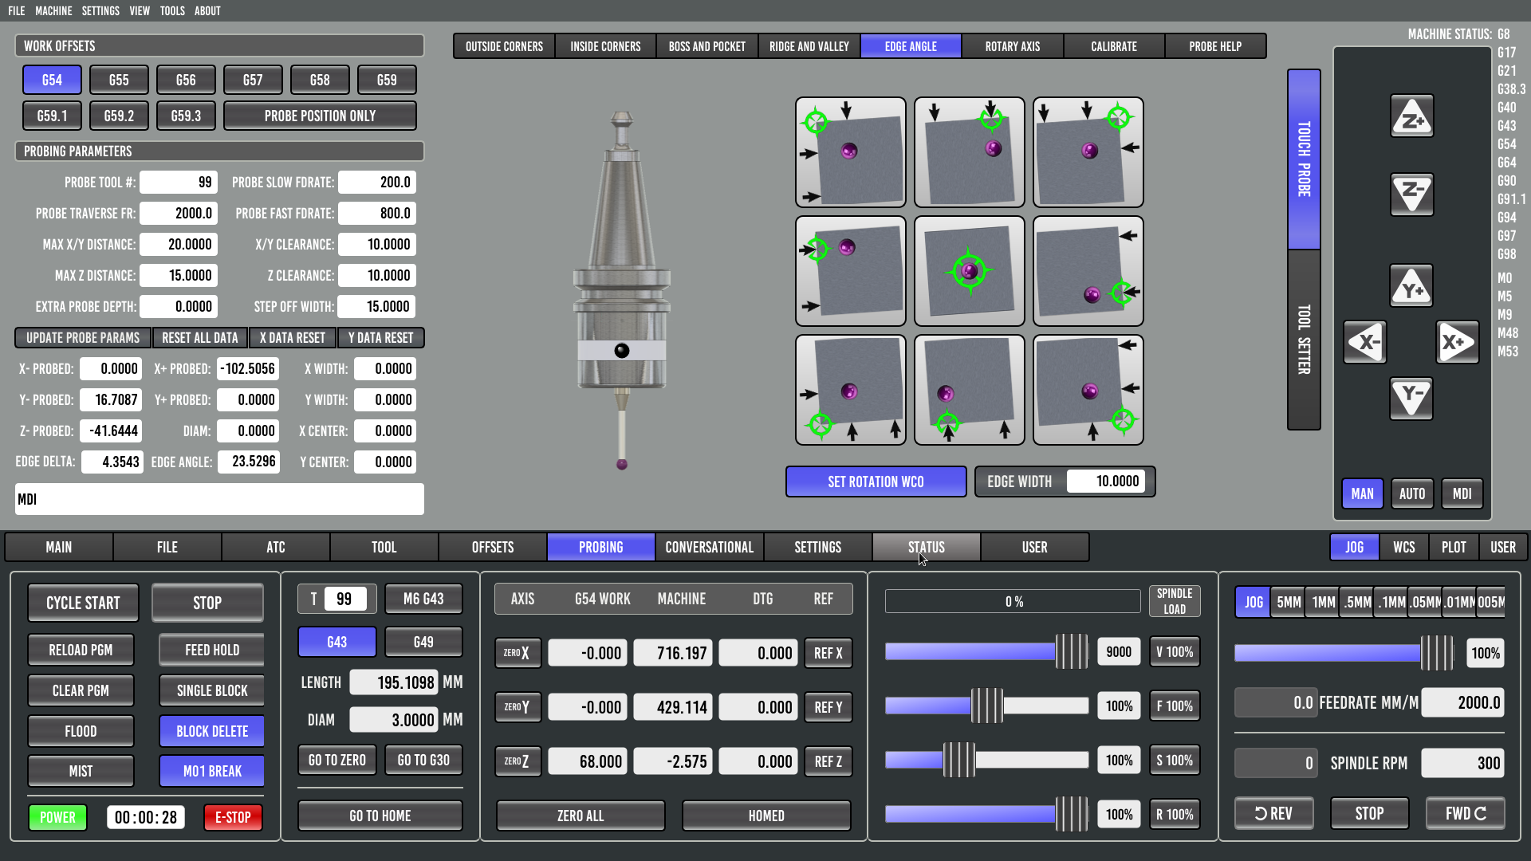Jog the Z+ arrow button

click(1411, 117)
